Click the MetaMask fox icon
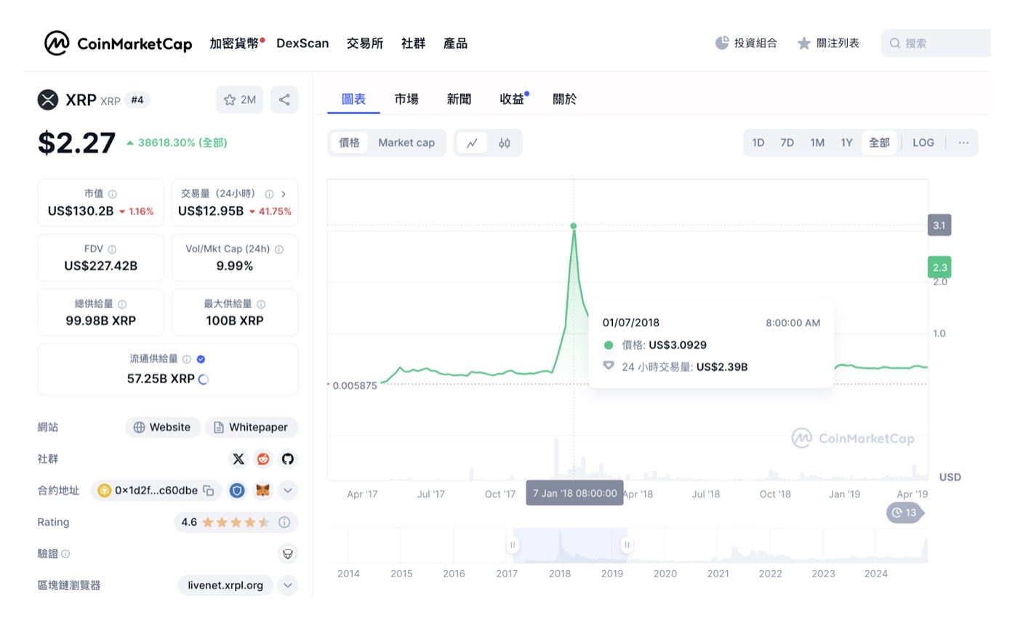 (x=262, y=491)
